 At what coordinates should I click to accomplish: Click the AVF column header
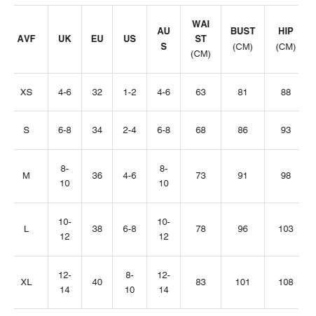(x=26, y=39)
